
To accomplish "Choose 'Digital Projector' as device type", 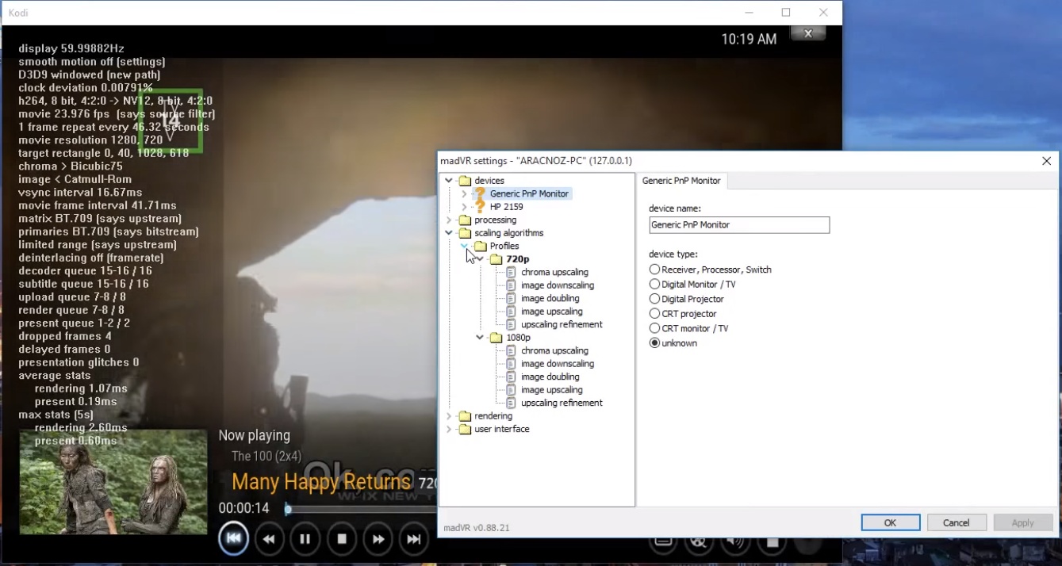I will (655, 299).
